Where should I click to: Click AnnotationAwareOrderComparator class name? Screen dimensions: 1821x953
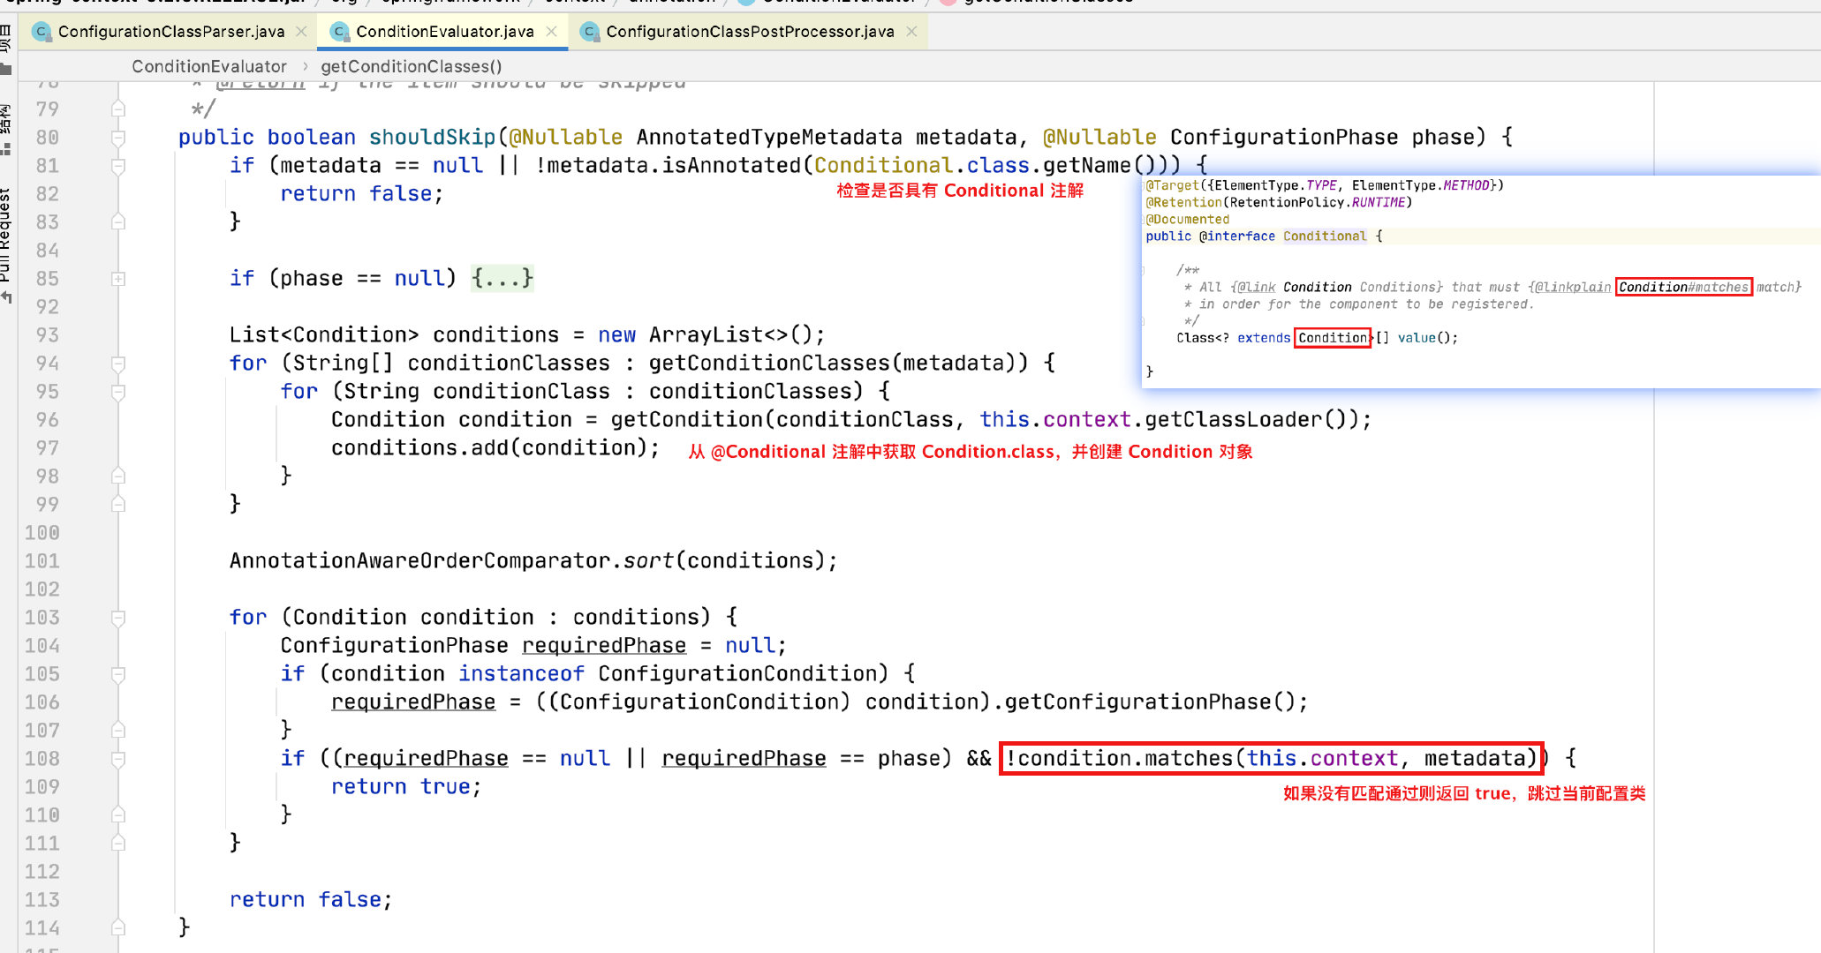(x=420, y=560)
